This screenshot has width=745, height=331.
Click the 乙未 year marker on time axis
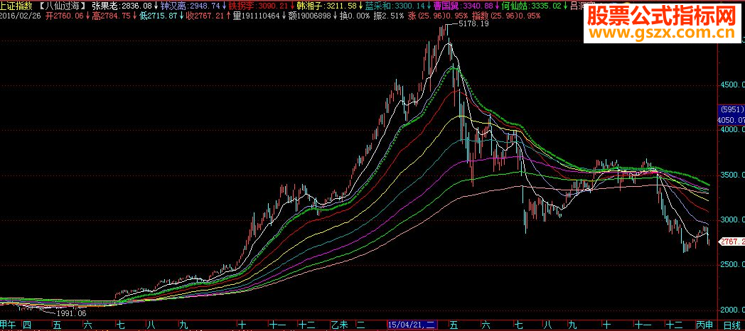[x=338, y=325]
